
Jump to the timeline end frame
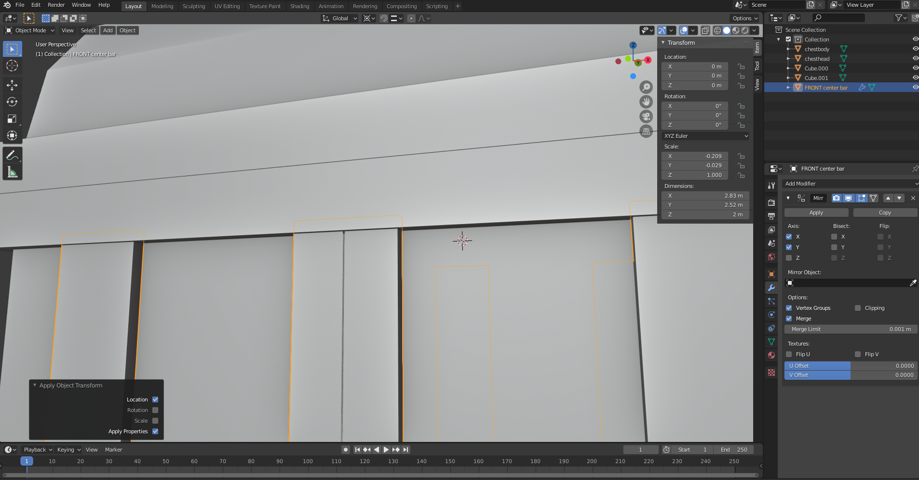tap(405, 450)
